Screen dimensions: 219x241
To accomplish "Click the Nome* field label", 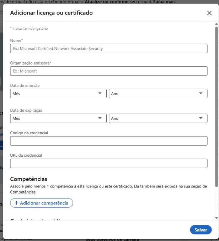I will (16, 41).
